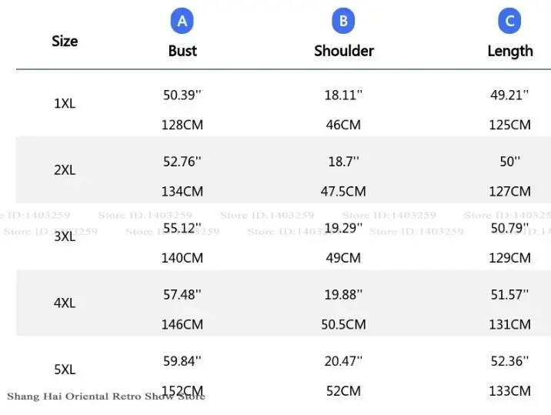Click the 131CM length measurement

tap(509, 324)
